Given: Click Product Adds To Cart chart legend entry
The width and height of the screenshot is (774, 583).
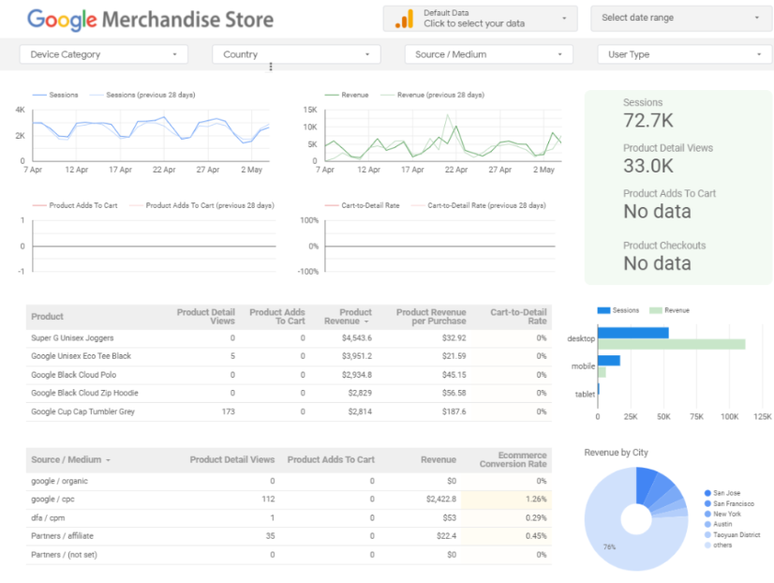Looking at the screenshot, I should click(x=75, y=205).
